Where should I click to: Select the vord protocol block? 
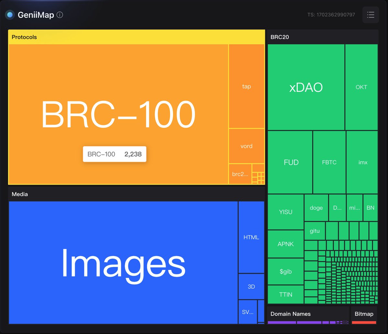[246, 146]
